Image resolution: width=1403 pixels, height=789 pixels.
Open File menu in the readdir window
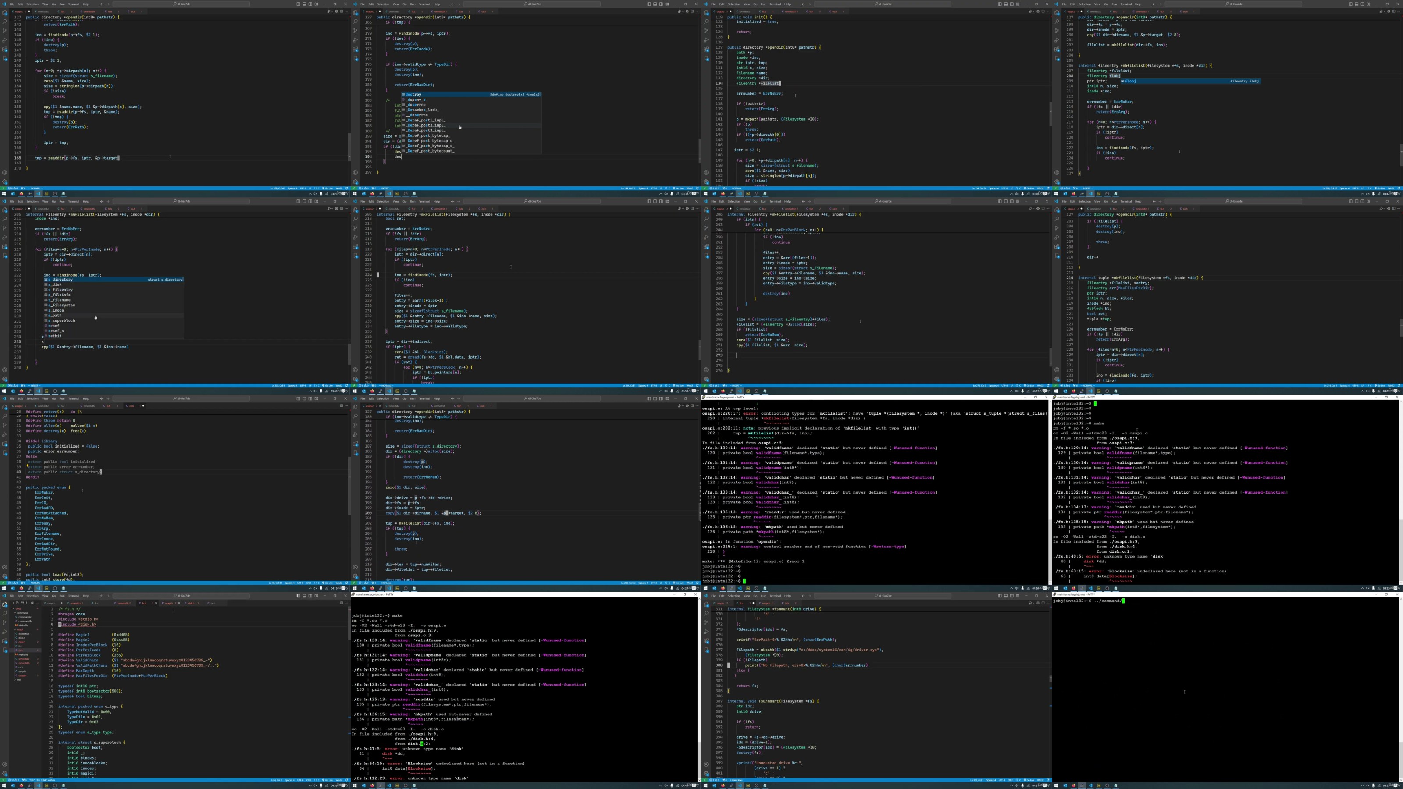(12, 4)
